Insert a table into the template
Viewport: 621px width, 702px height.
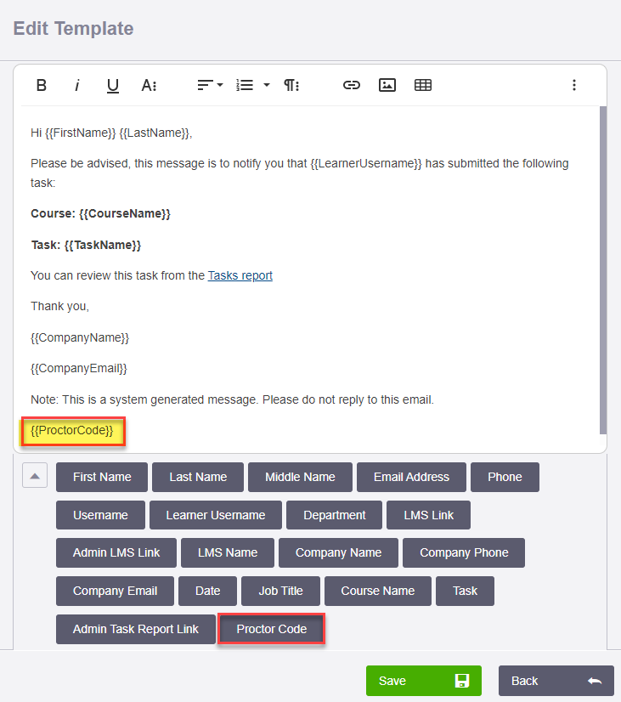click(x=423, y=85)
